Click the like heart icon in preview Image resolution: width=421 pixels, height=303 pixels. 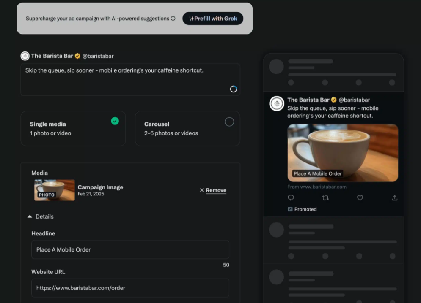[360, 197]
